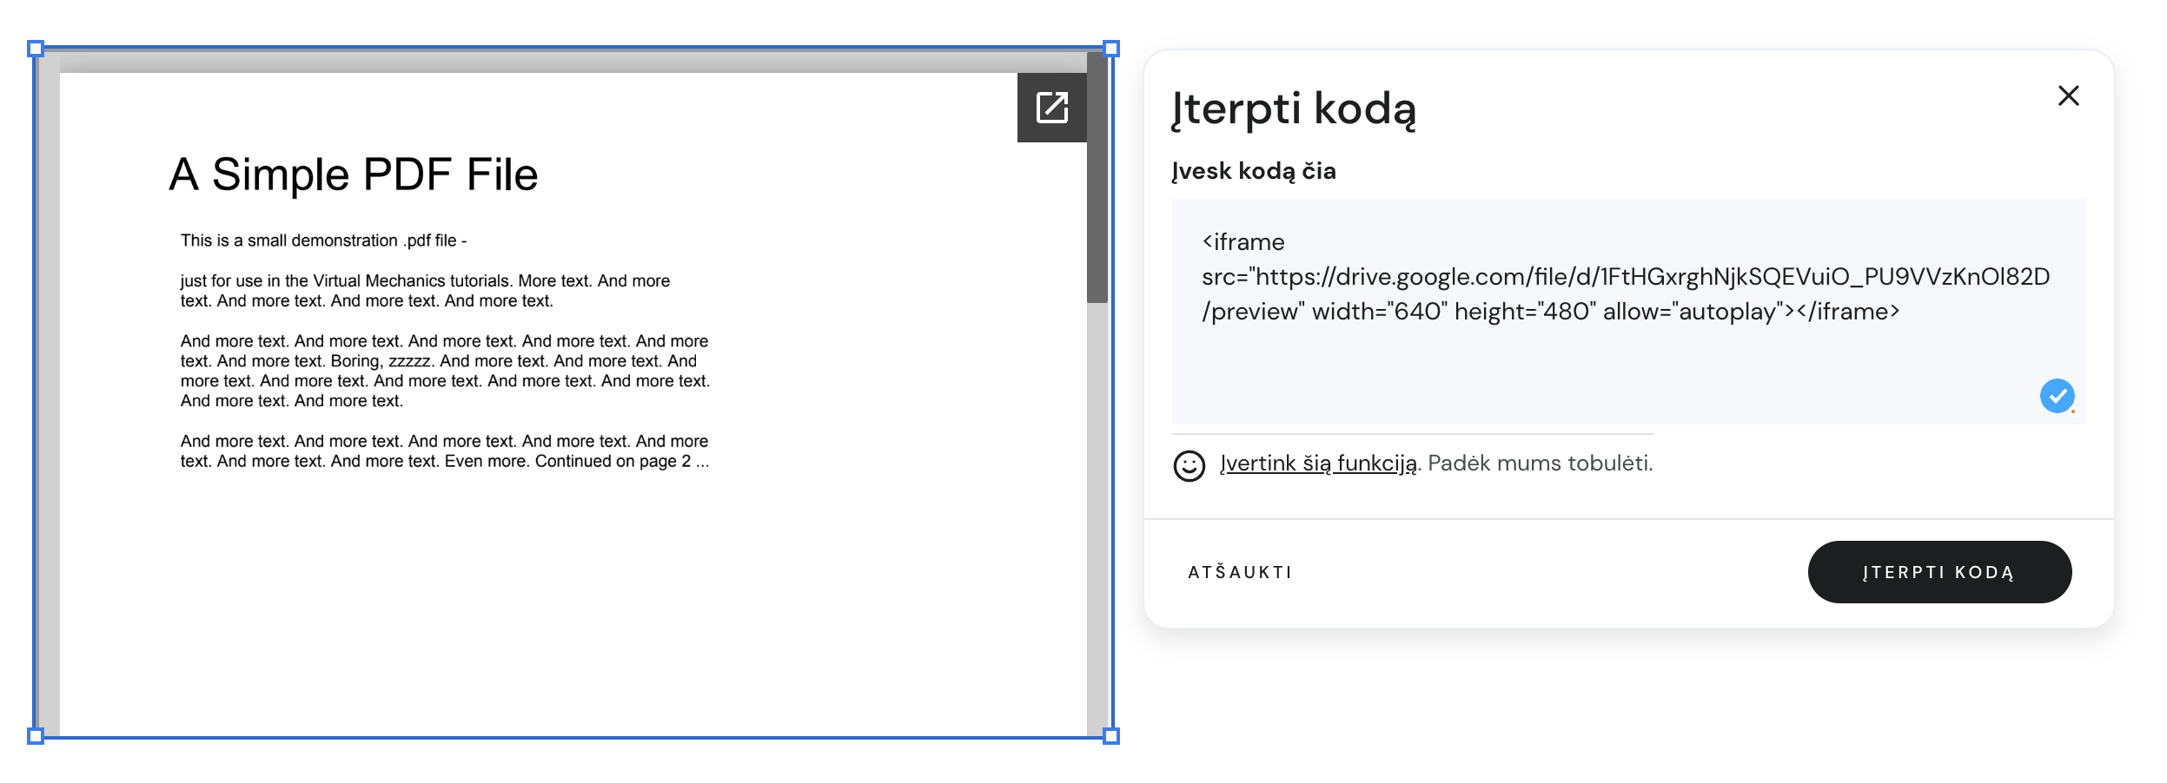
Task: Close the Įterpti kodą dialog
Action: coord(2068,95)
